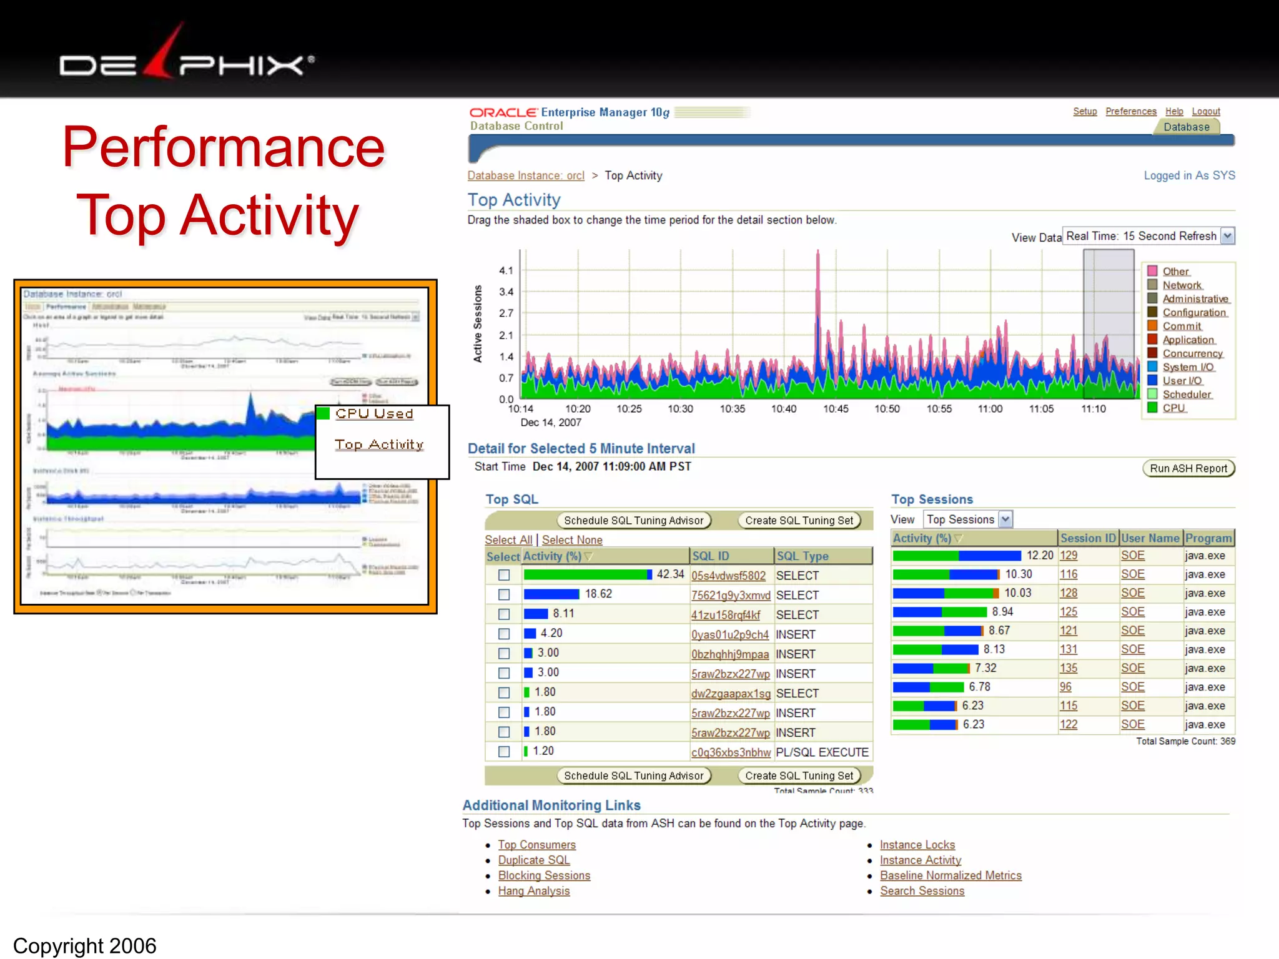The image size is (1279, 959).
Task: Click the Select None link
Action: coord(572,539)
